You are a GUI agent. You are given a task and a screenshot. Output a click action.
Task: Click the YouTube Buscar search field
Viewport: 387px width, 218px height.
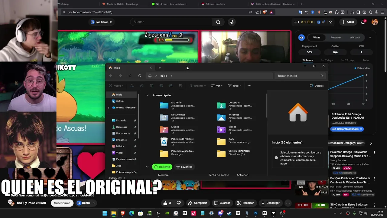click(171, 22)
